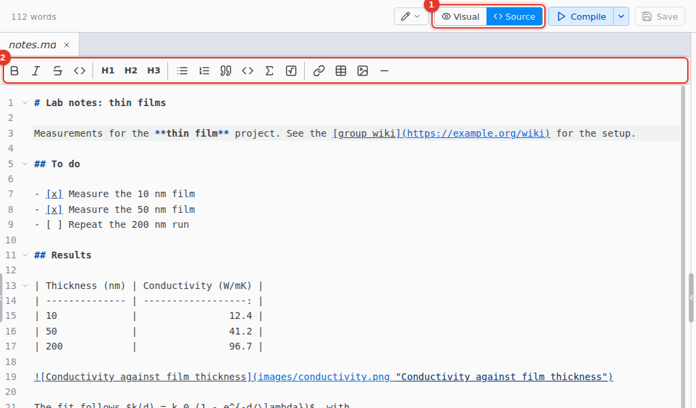Insert a block quote

[225, 71]
